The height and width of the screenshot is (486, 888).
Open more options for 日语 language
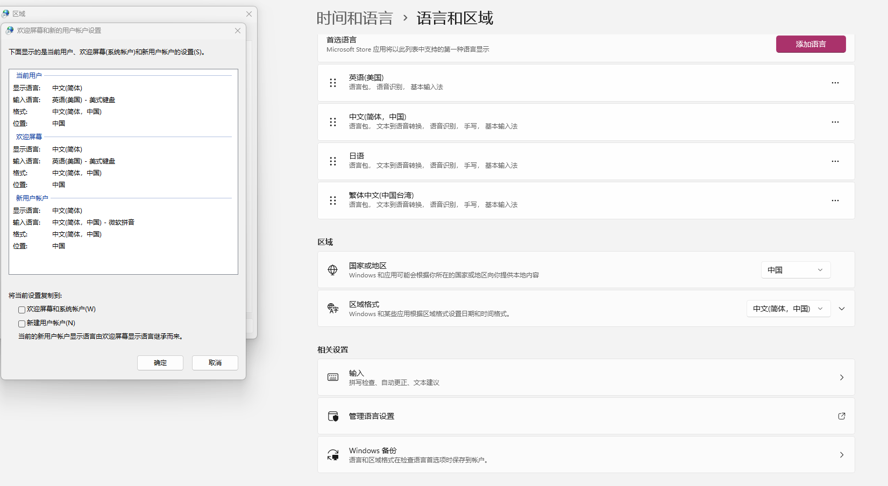(x=835, y=161)
